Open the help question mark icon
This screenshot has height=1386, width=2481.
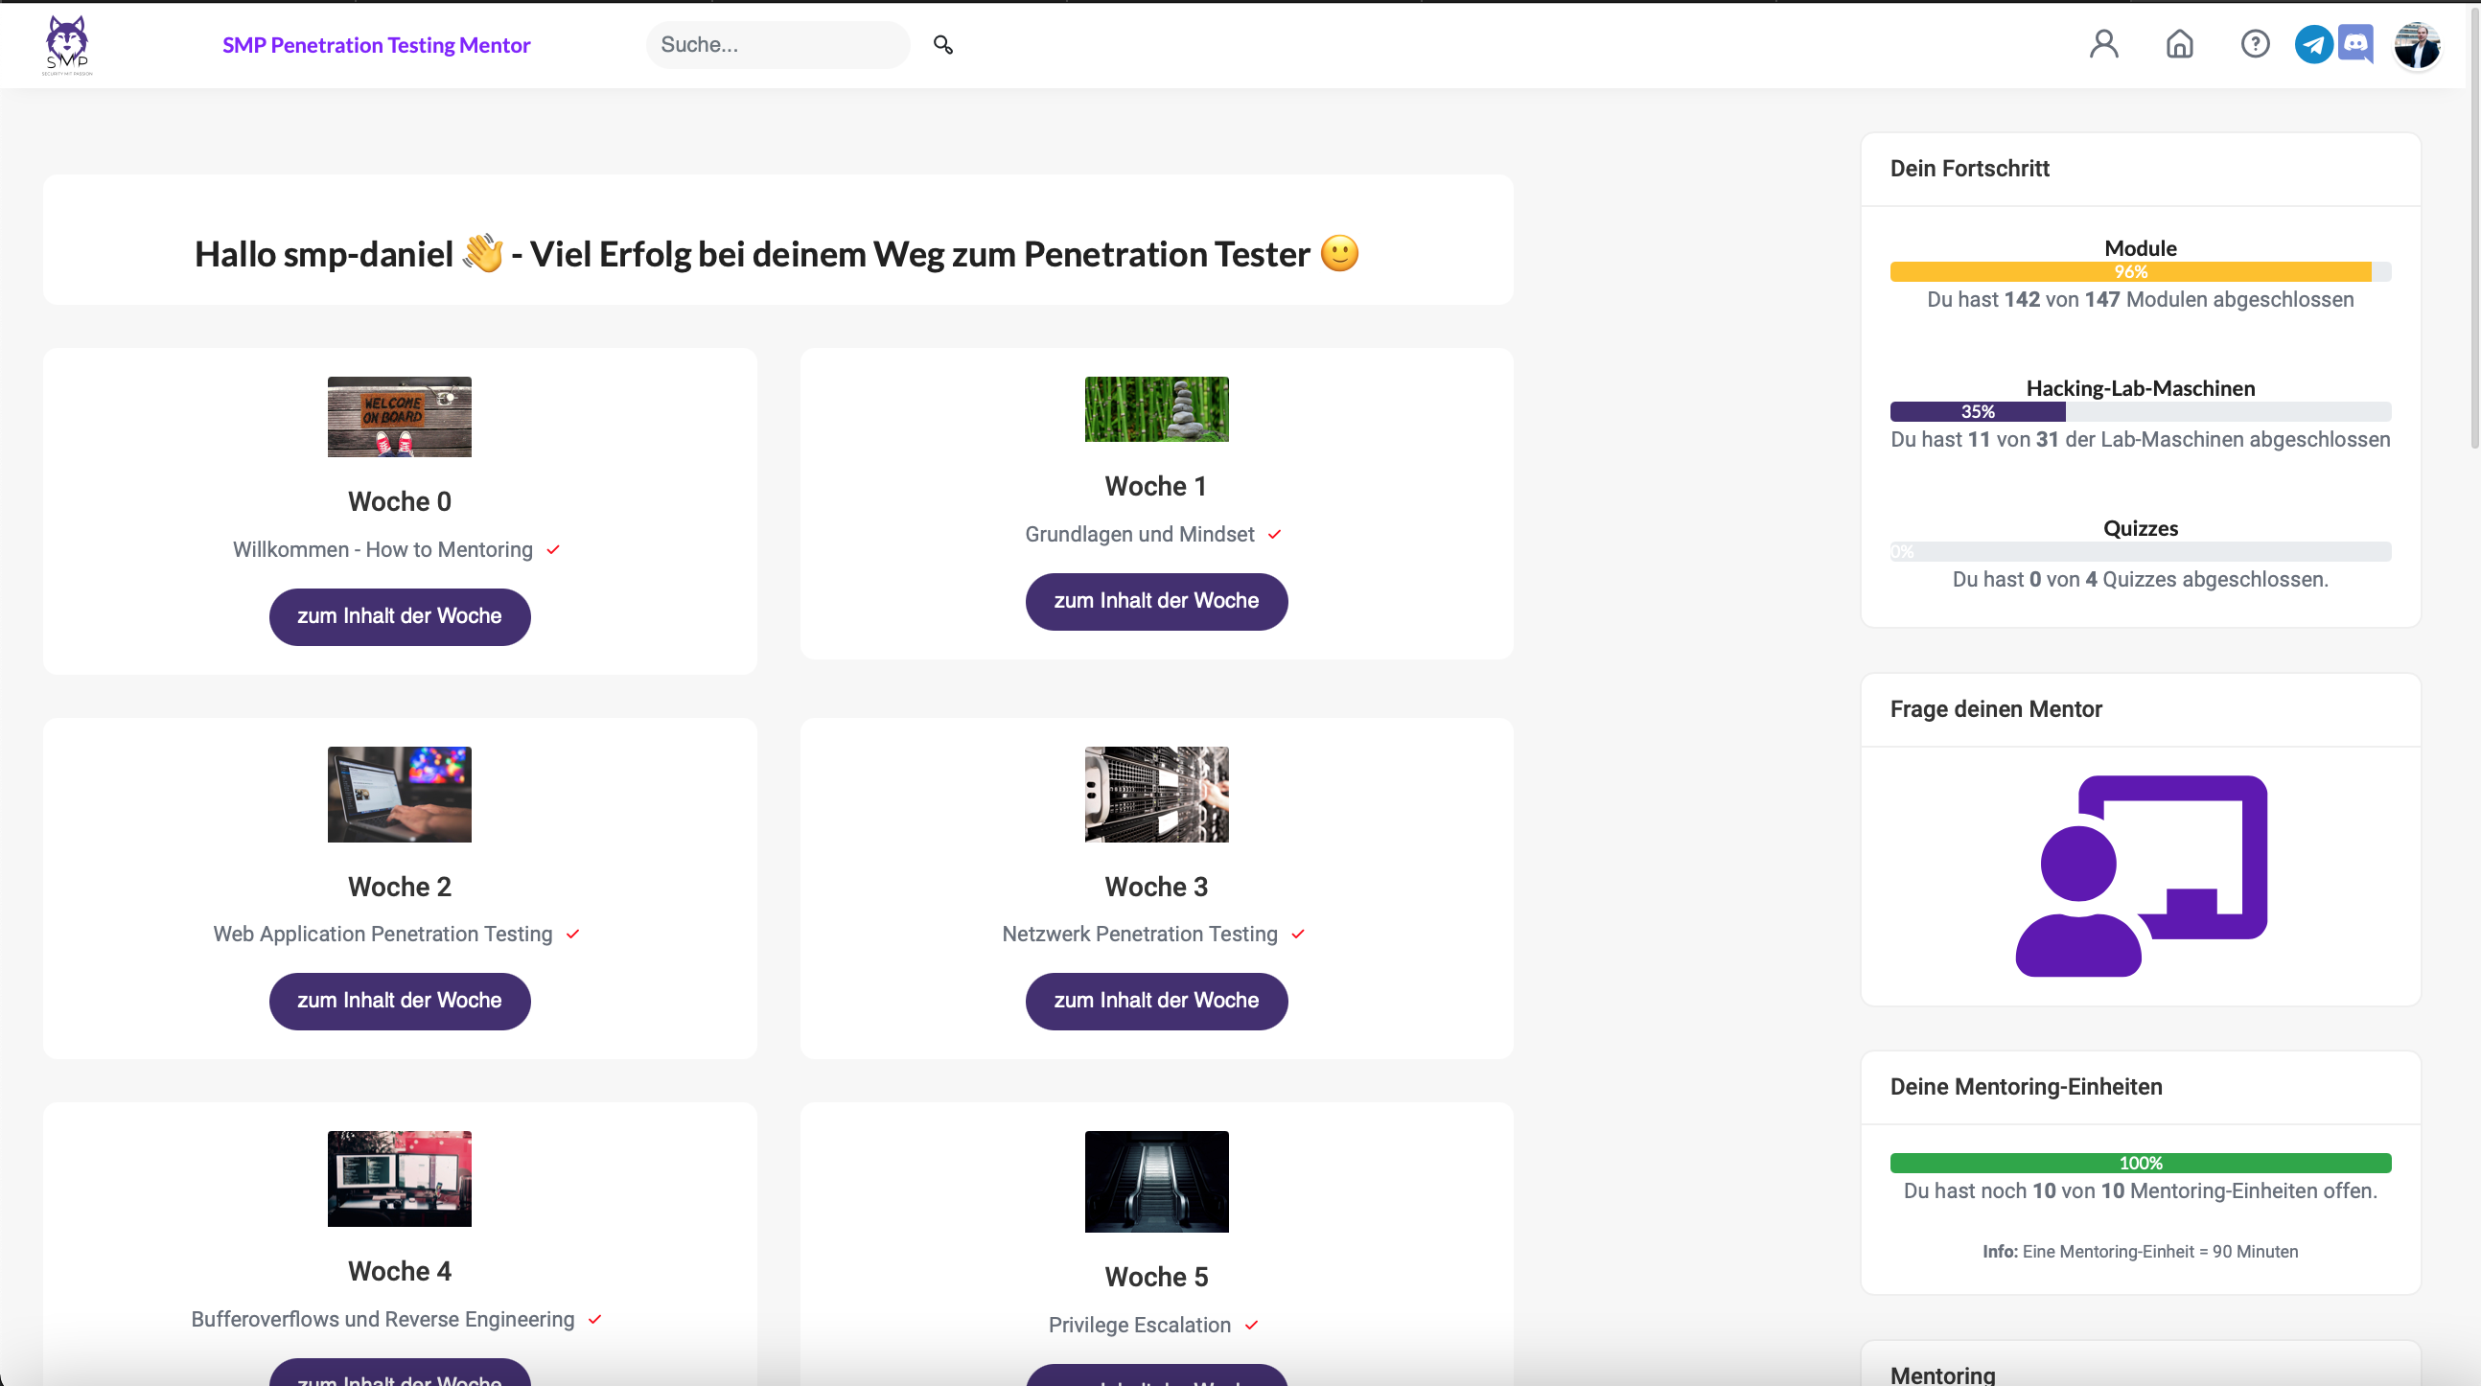pos(2255,44)
